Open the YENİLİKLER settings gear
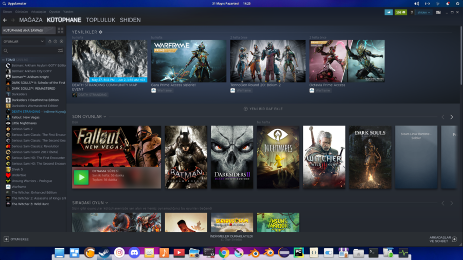The width and height of the screenshot is (463, 260). click(100, 32)
